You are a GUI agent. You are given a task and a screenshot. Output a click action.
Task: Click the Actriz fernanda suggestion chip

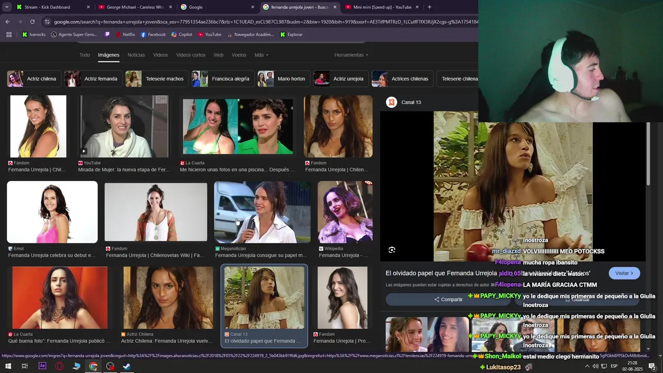click(x=93, y=79)
